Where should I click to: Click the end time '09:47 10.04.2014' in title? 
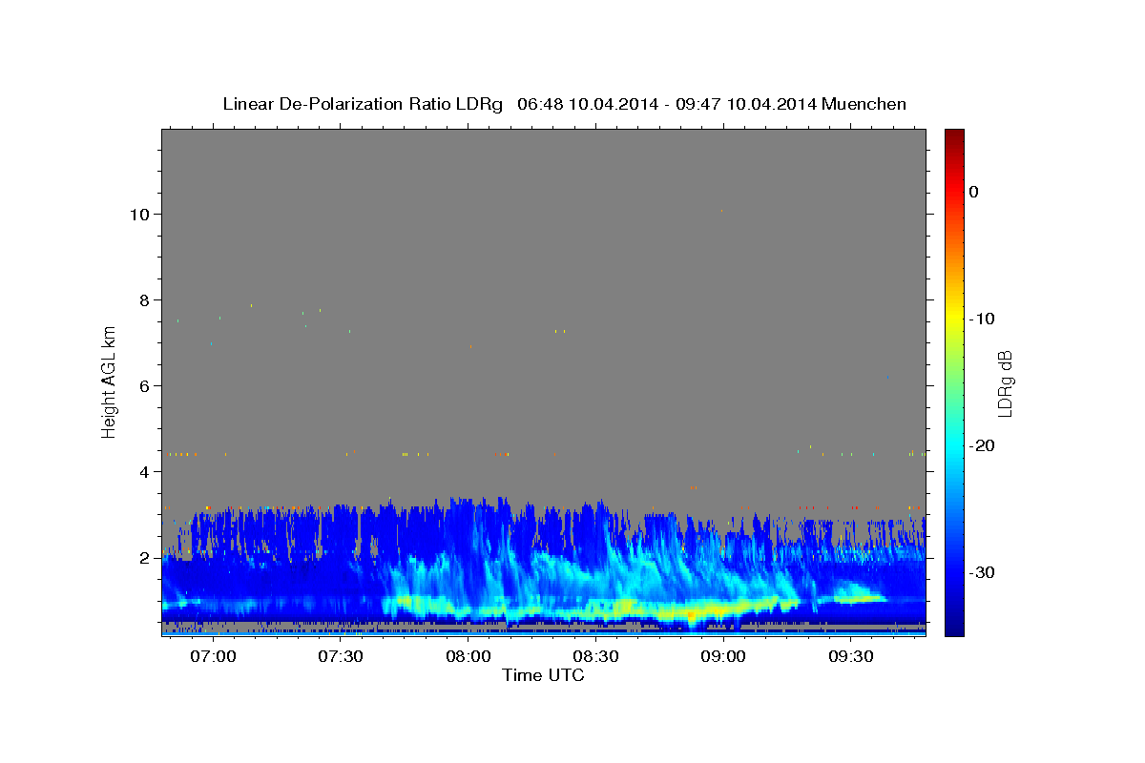(x=746, y=104)
